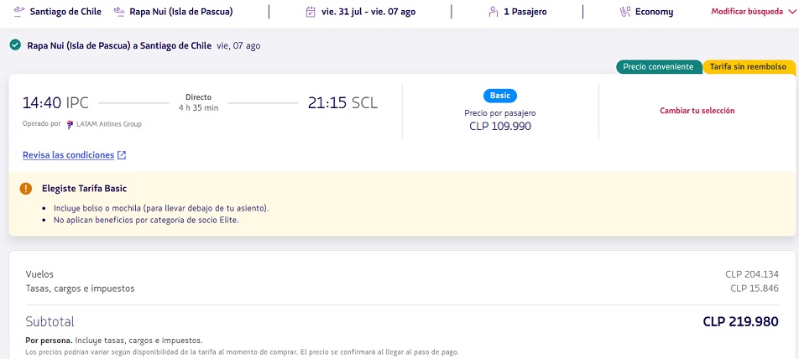This screenshot has height=359, width=799.
Task: Click Cambiar tu selección link
Action: 697,111
